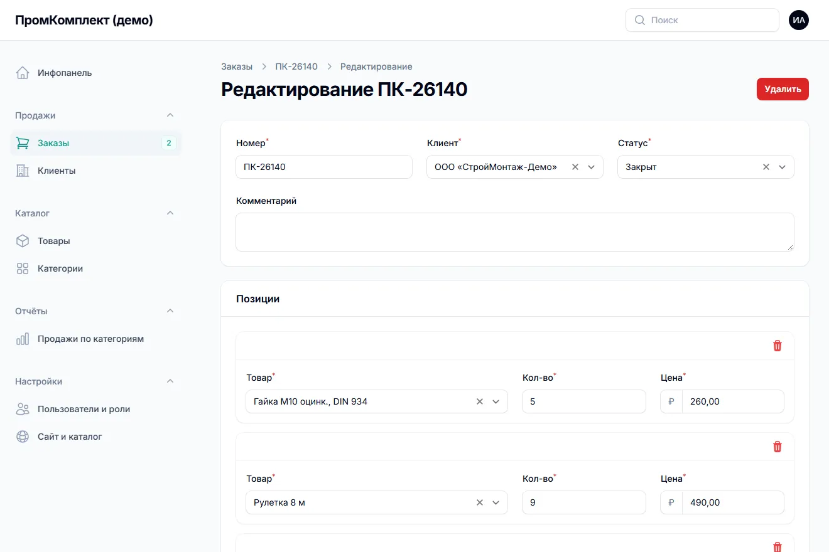
Task: Open Категории in the sidebar
Action: pyautogui.click(x=96, y=268)
